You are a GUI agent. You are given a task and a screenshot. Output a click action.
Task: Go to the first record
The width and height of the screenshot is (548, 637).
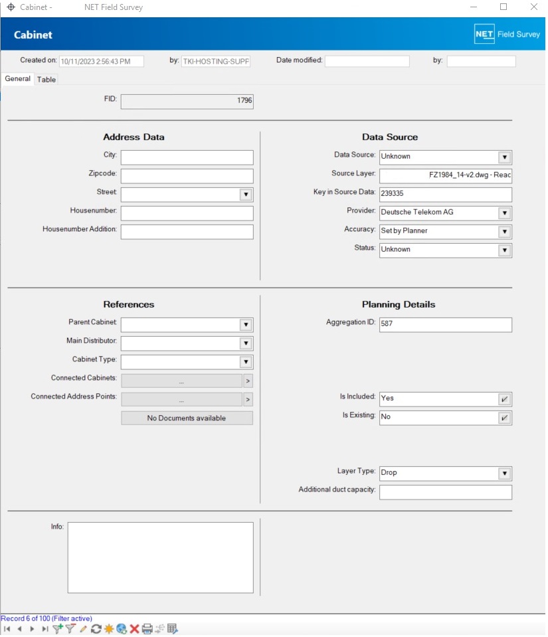(7, 629)
